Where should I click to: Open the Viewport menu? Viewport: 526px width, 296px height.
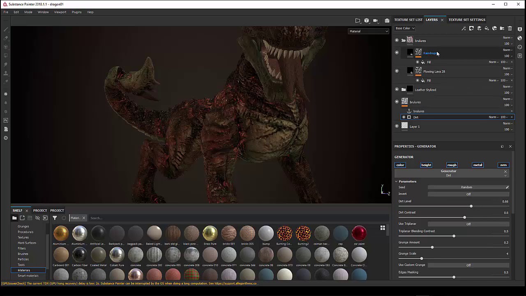point(60,12)
